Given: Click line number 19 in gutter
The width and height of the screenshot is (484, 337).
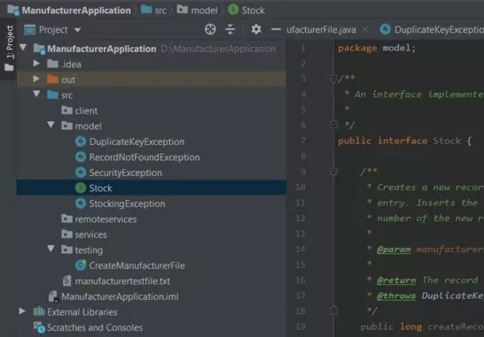Looking at the screenshot, I should pos(301,326).
